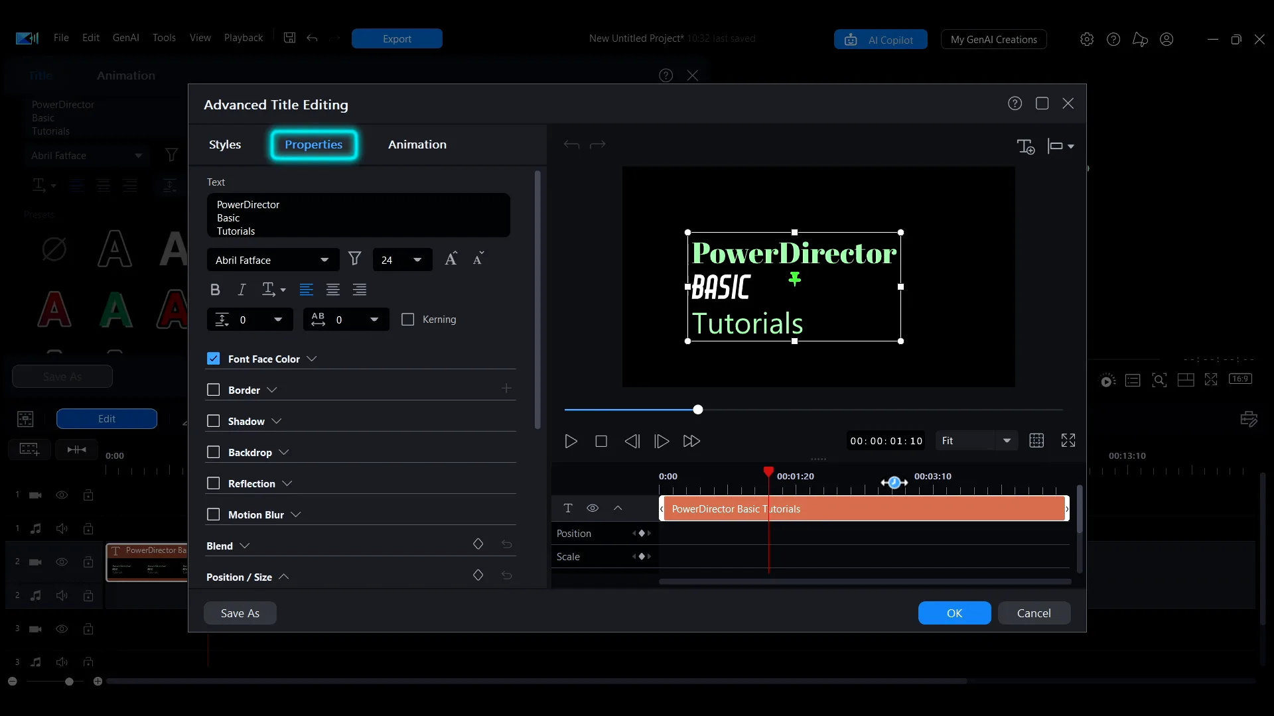The height and width of the screenshot is (716, 1274).
Task: Toggle visibility of the title track
Action: click(x=593, y=508)
